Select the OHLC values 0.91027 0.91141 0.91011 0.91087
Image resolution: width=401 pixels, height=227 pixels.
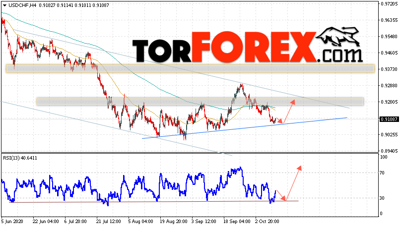click(74, 5)
